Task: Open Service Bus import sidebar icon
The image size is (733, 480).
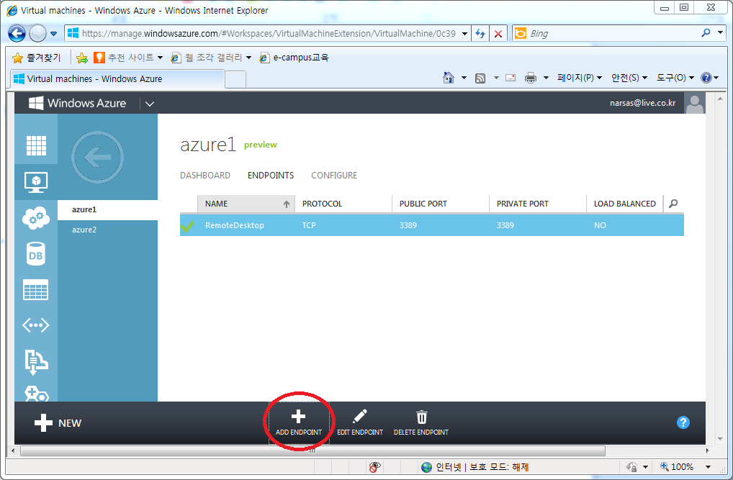Action: coord(36,361)
